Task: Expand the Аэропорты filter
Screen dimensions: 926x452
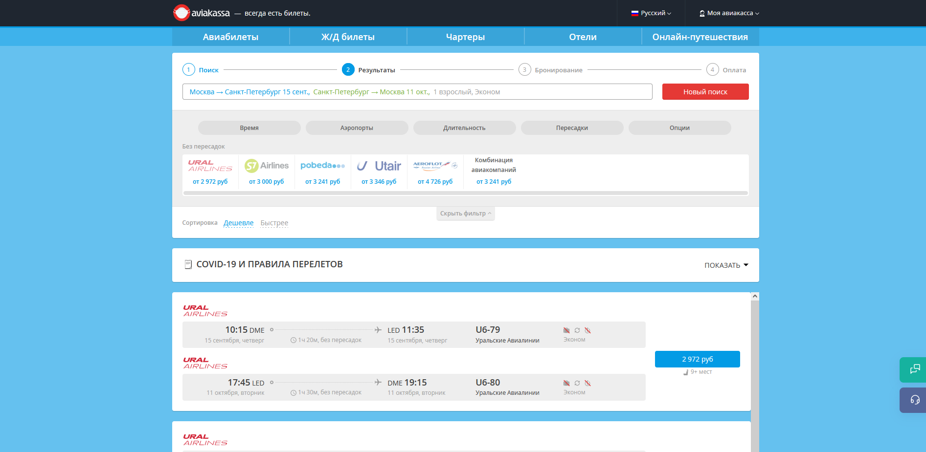Action: click(x=357, y=128)
